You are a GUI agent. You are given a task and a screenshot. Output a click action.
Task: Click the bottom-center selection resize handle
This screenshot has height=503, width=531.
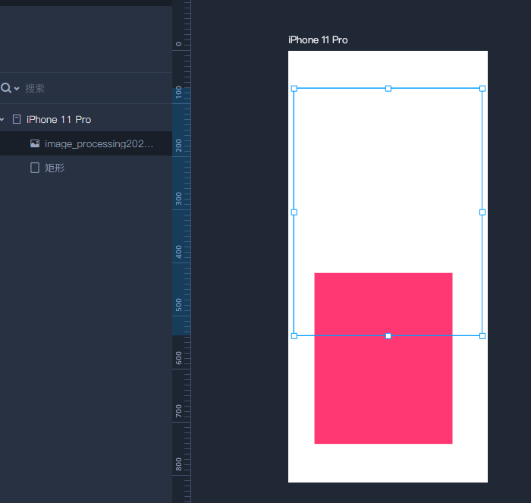pyautogui.click(x=388, y=336)
